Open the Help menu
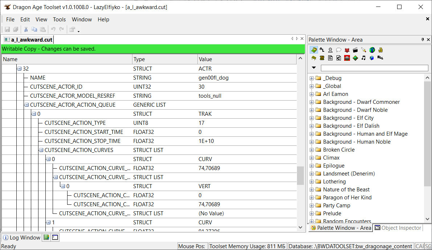This screenshot has width=432, height=250. (x=103, y=20)
